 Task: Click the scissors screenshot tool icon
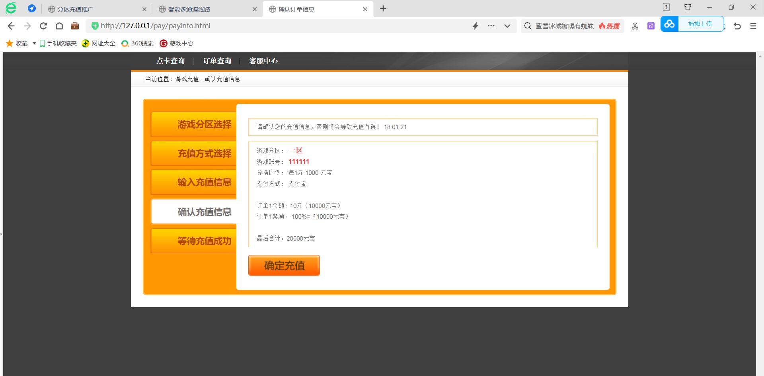click(x=635, y=26)
